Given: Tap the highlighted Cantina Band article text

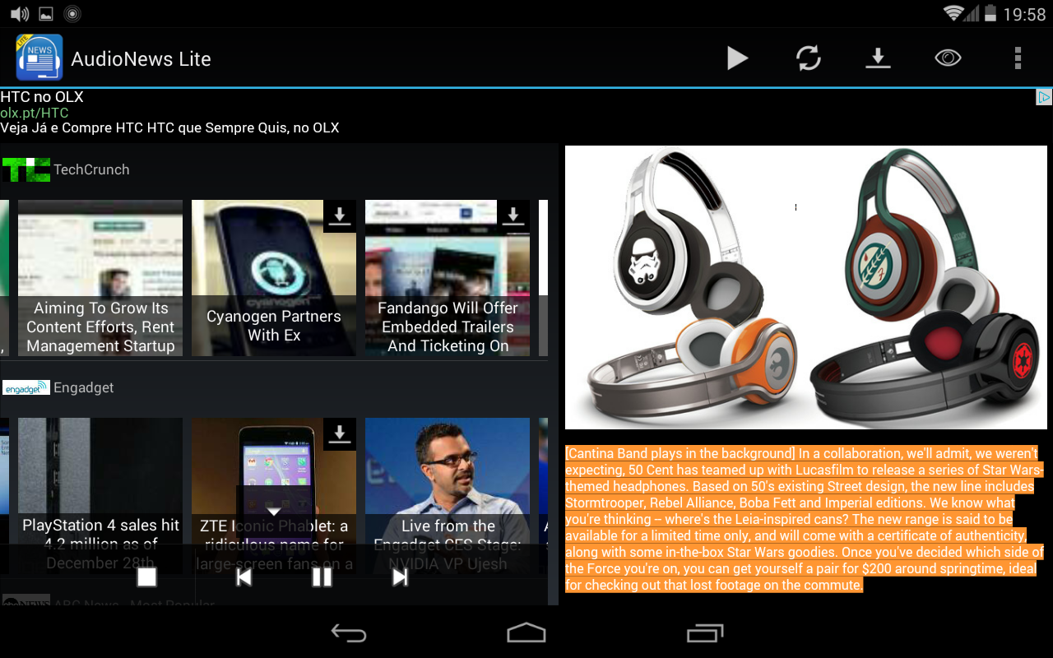Looking at the screenshot, I should 805,519.
